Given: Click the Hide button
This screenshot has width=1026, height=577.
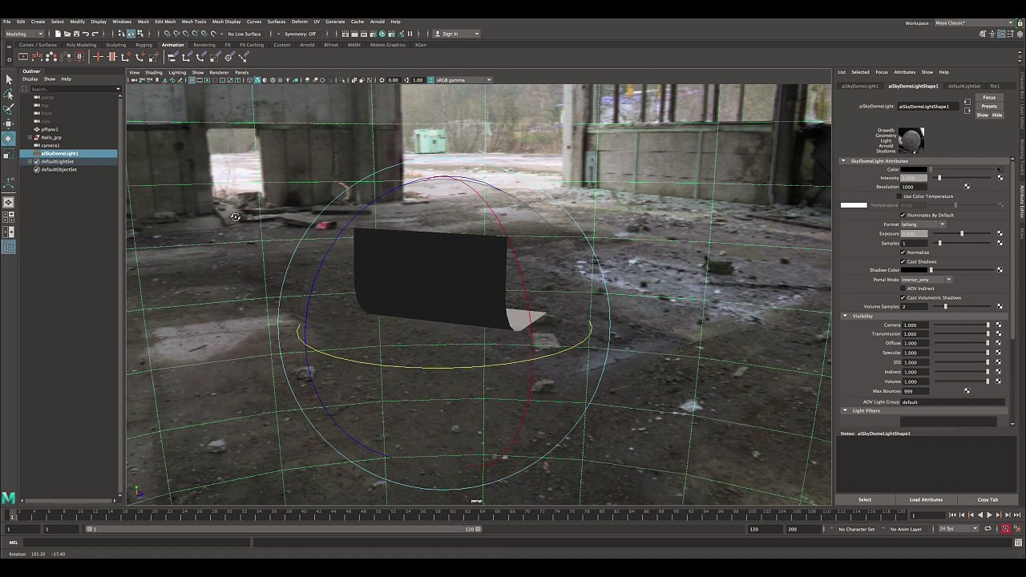Looking at the screenshot, I should (x=997, y=115).
